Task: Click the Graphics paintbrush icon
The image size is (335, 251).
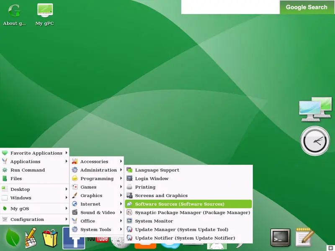Action: click(x=75, y=195)
